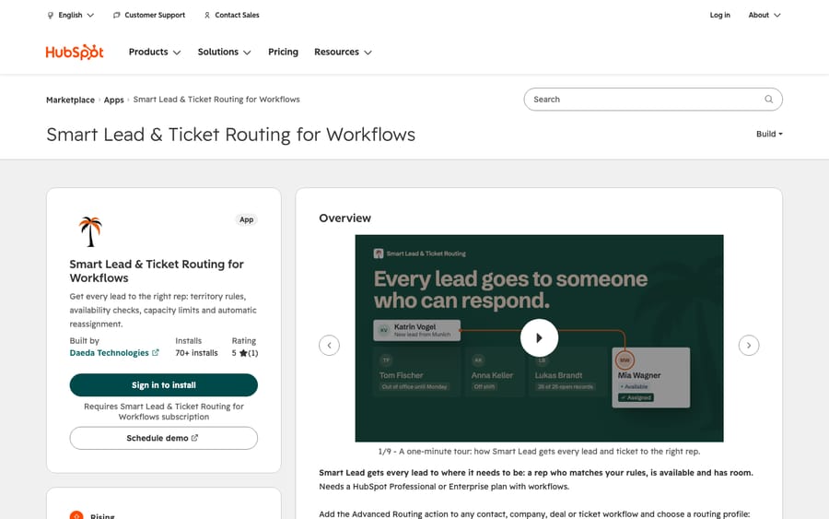Click 'Requires Smart Lead & Ticket Routing' subscription note

tap(163, 411)
